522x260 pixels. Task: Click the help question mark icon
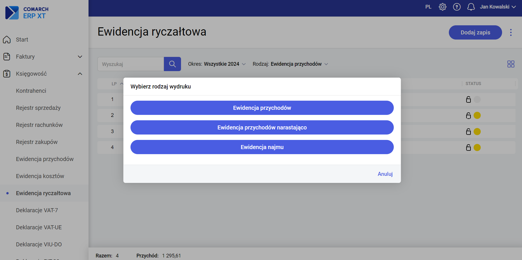point(457,7)
